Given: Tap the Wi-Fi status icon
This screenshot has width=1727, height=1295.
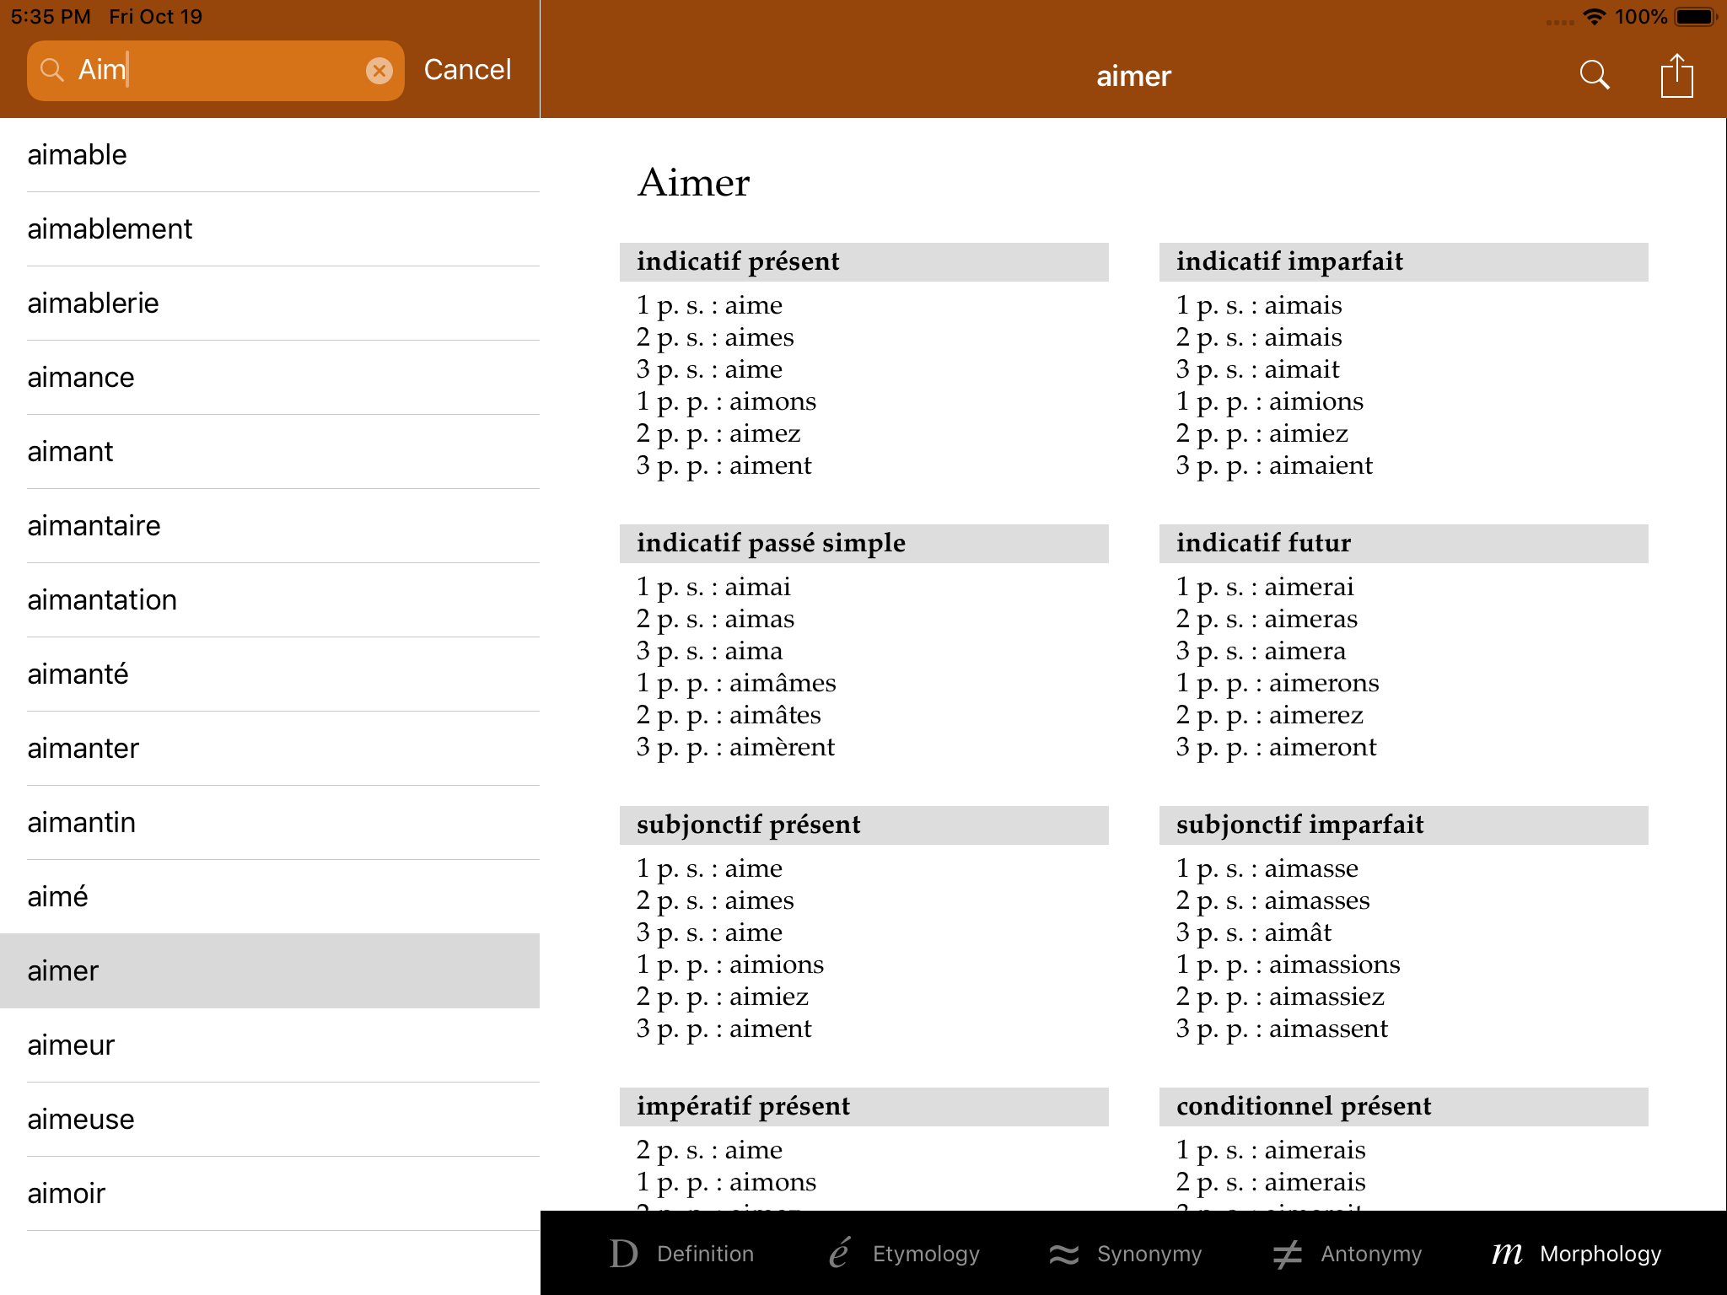Looking at the screenshot, I should 1594,17.
